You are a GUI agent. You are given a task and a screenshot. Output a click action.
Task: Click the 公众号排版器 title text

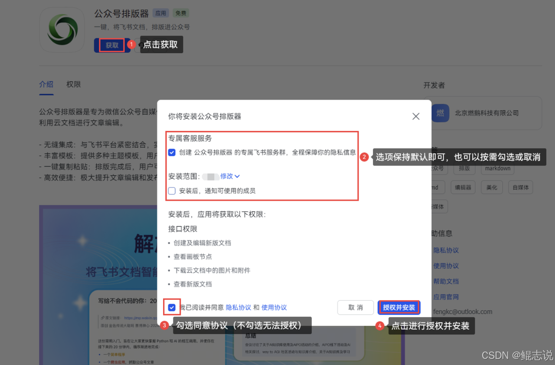[121, 13]
